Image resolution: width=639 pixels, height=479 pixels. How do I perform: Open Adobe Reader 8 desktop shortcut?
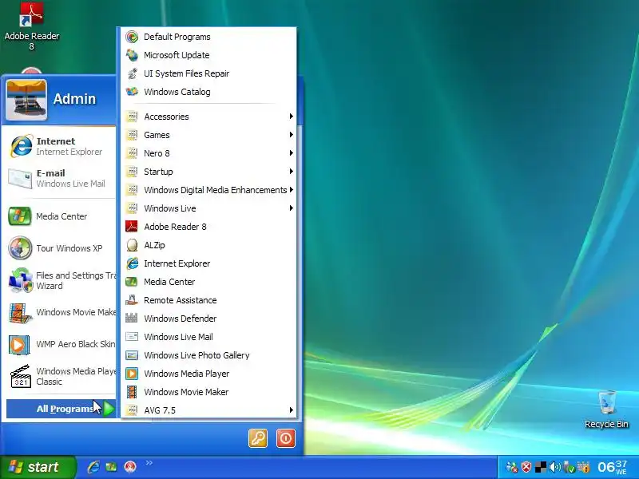[x=32, y=26]
